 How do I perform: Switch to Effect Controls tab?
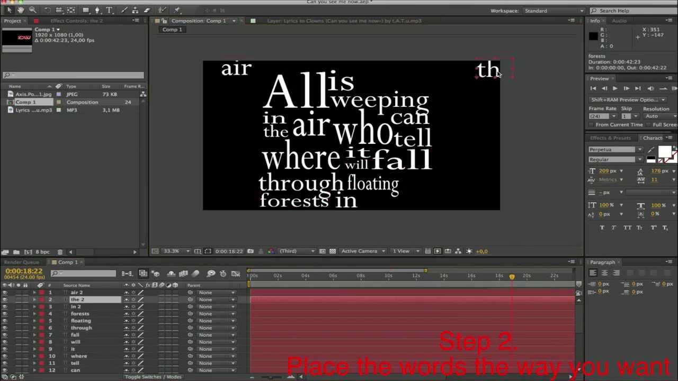[x=76, y=21]
